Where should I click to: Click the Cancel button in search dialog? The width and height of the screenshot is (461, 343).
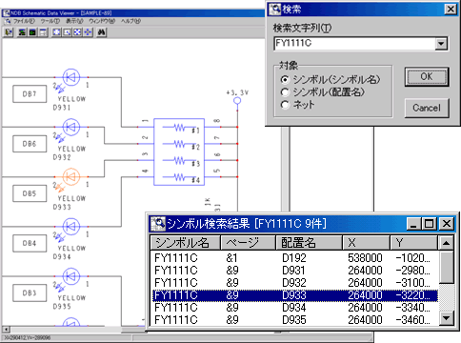coord(427,108)
